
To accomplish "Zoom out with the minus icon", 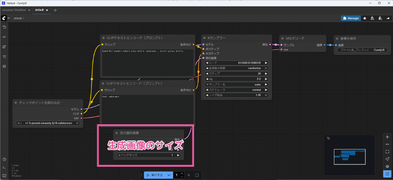I will pyautogui.click(x=387, y=144).
